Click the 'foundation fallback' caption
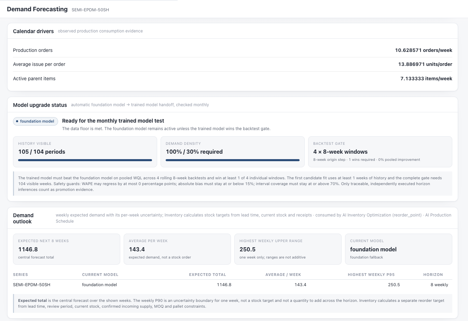Screen dimensions: 468x321 click(367, 257)
